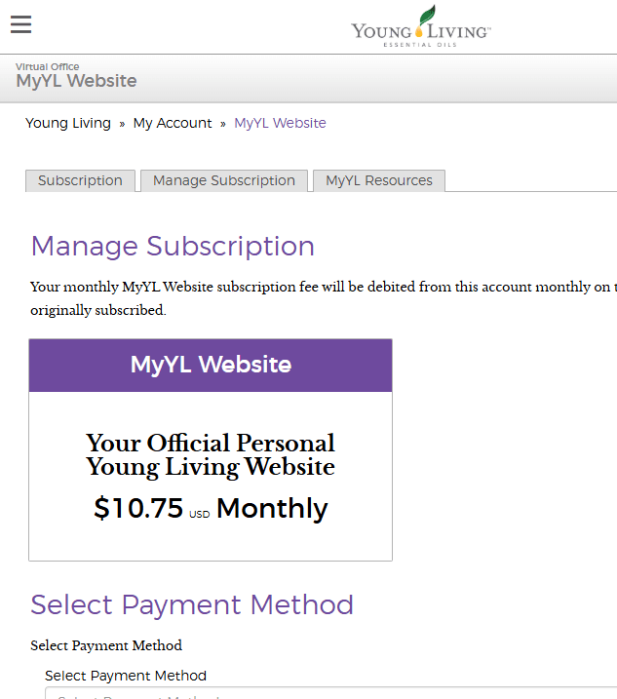The image size is (617, 699).
Task: Click the Virtual Office label
Action: 47,67
